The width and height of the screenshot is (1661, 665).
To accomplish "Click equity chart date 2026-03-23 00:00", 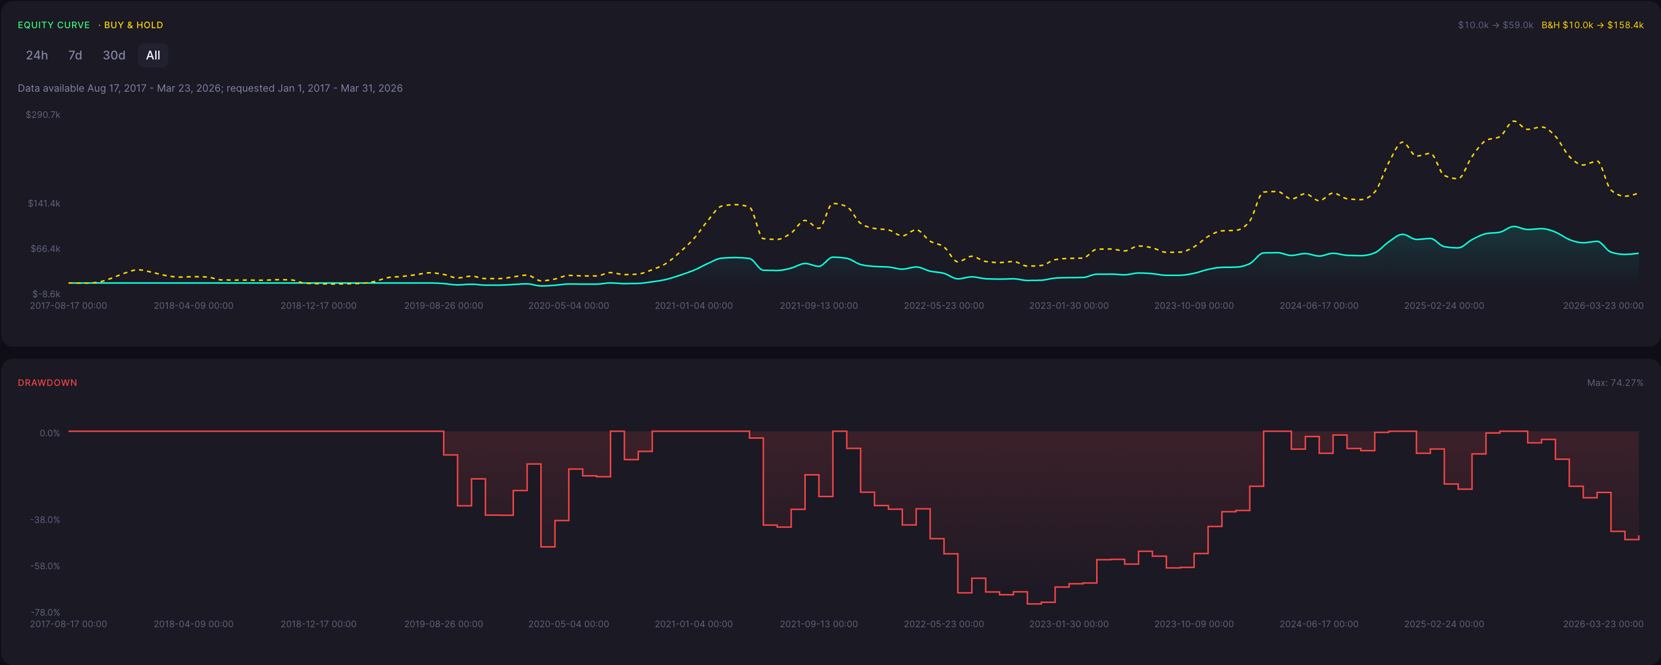I will click(x=1603, y=306).
